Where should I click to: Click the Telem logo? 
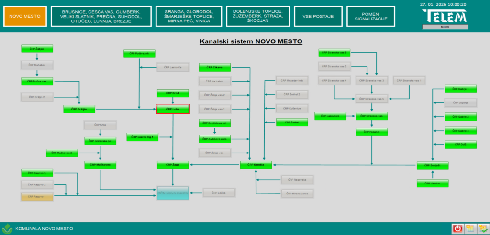pos(445,18)
